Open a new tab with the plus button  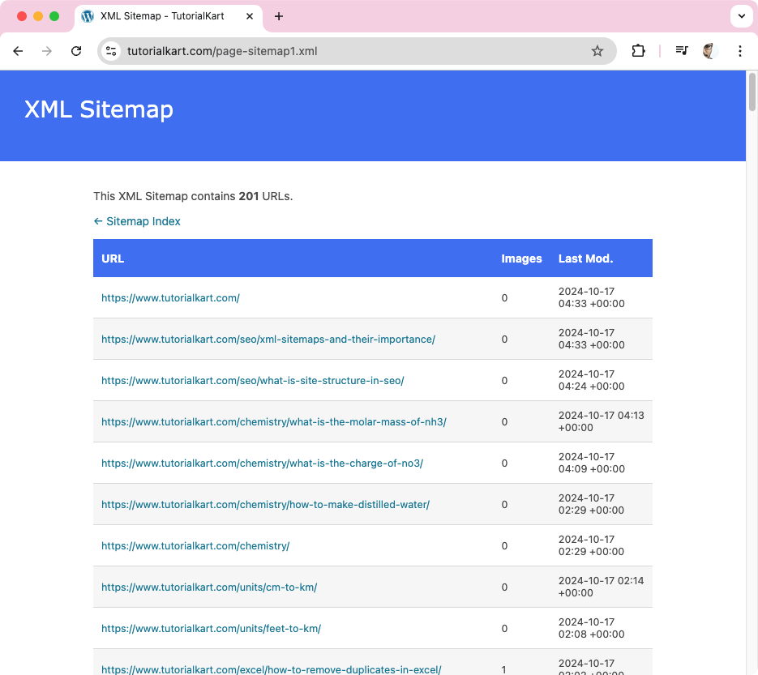279,15
